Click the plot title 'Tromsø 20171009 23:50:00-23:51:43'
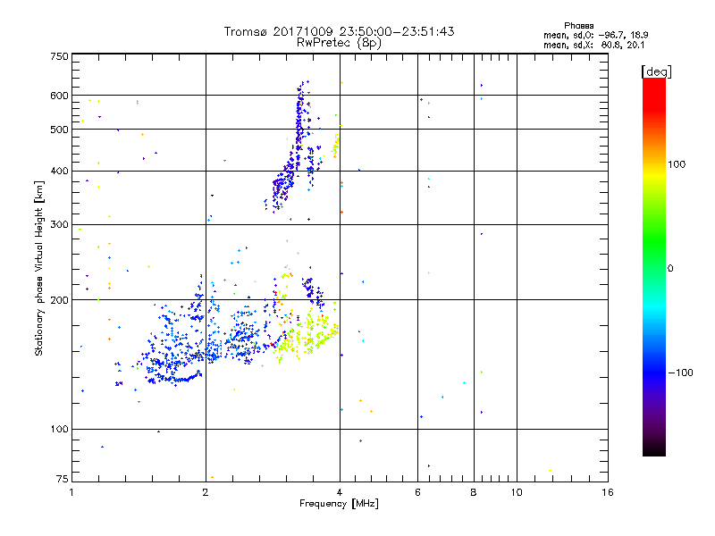The image size is (715, 536). [x=339, y=31]
